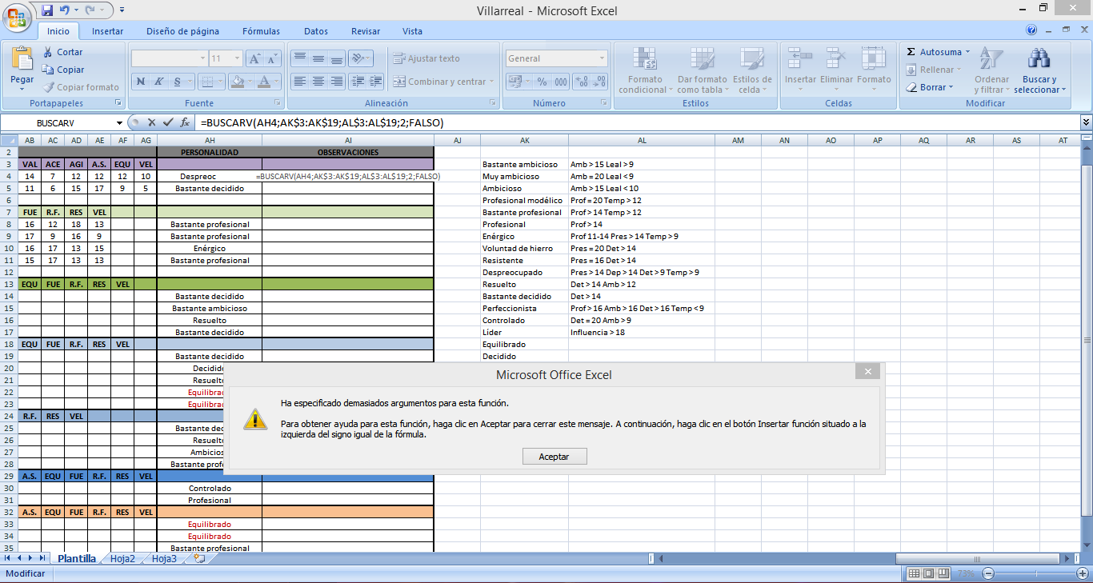Viewport: 1093px width, 583px height.
Task: Open the round Office button menu
Action: 18,15
